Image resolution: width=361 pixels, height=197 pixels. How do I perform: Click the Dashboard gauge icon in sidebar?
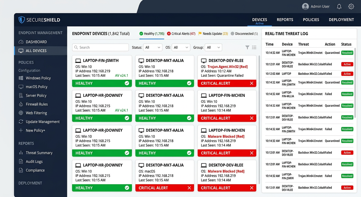pos(21,42)
